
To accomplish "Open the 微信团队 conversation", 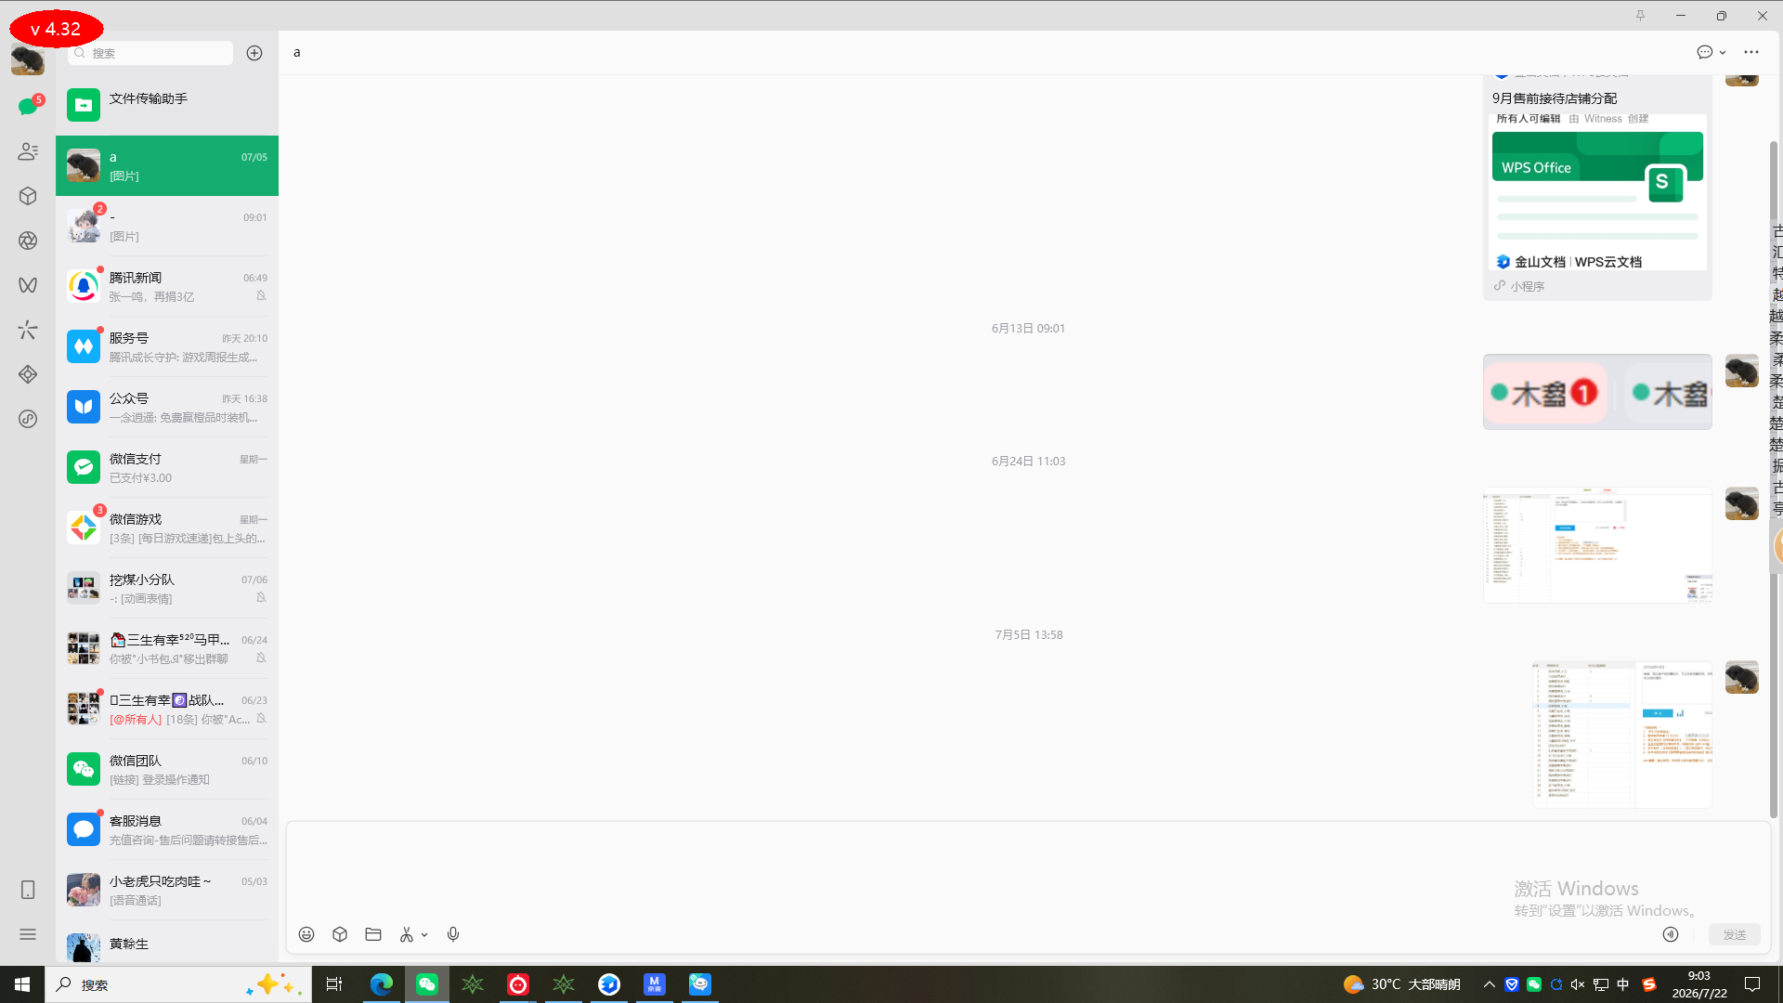I will point(167,769).
